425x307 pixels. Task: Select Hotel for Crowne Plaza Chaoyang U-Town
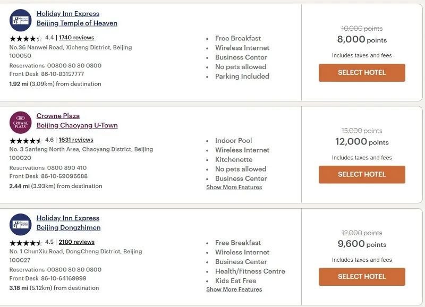[361, 174]
